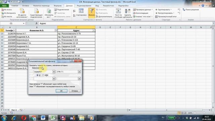Switch to page layout view icon
Screen dimensions: 215x121
pyautogui.click(x=182, y=113)
